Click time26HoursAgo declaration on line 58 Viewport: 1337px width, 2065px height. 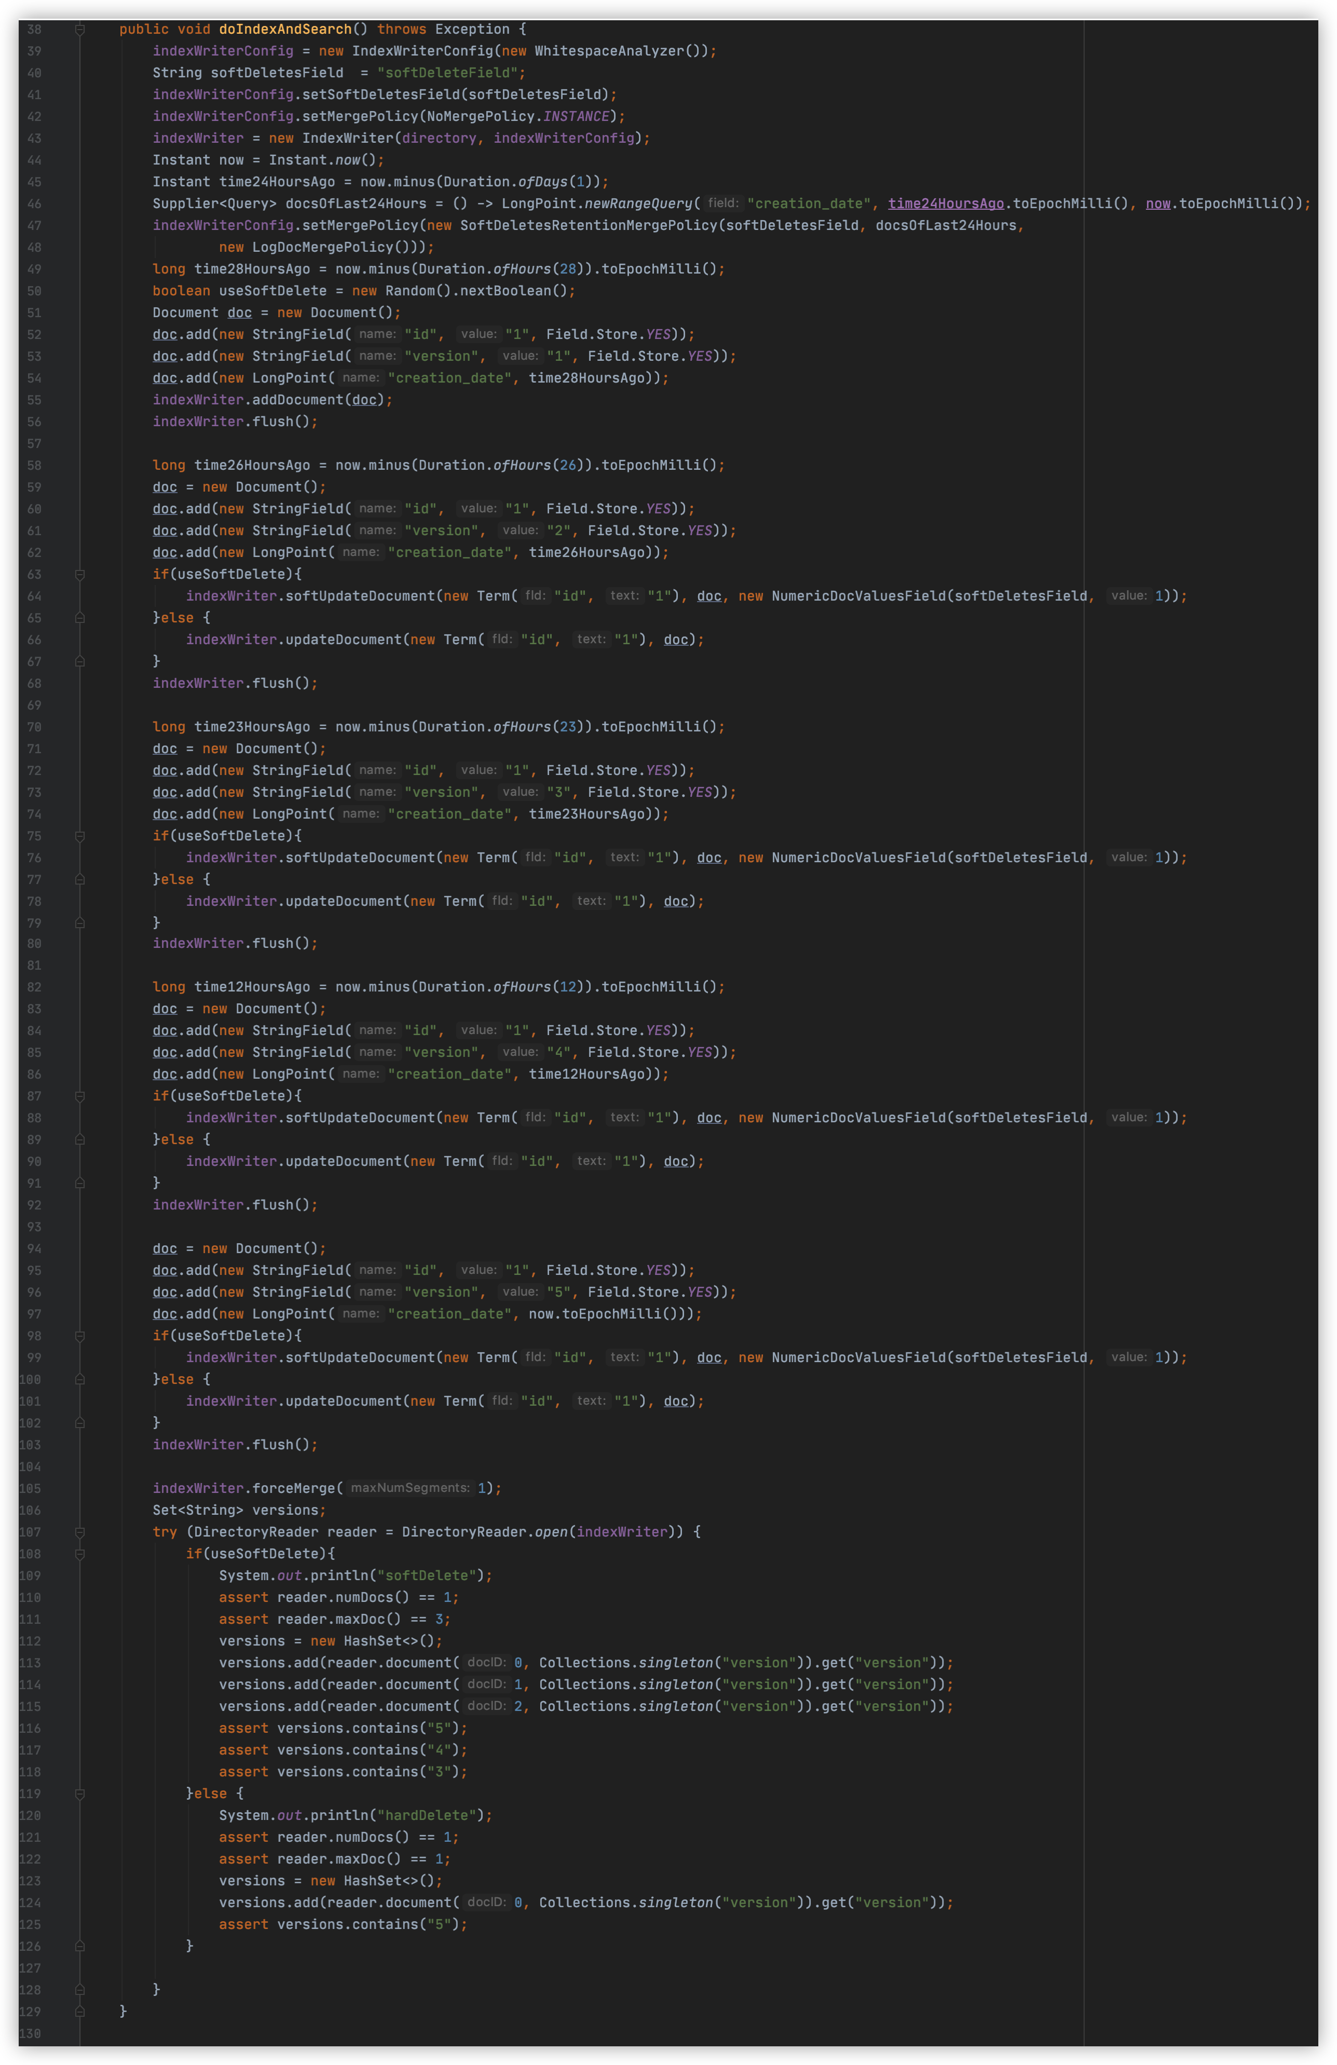252,465
